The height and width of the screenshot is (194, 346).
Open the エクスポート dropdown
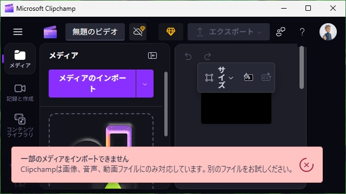pos(229,32)
